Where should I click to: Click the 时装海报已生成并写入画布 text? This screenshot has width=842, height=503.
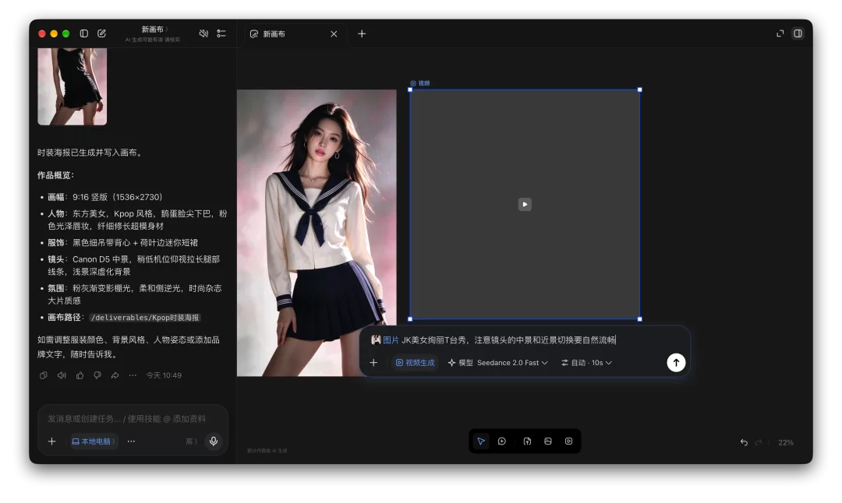click(x=90, y=153)
